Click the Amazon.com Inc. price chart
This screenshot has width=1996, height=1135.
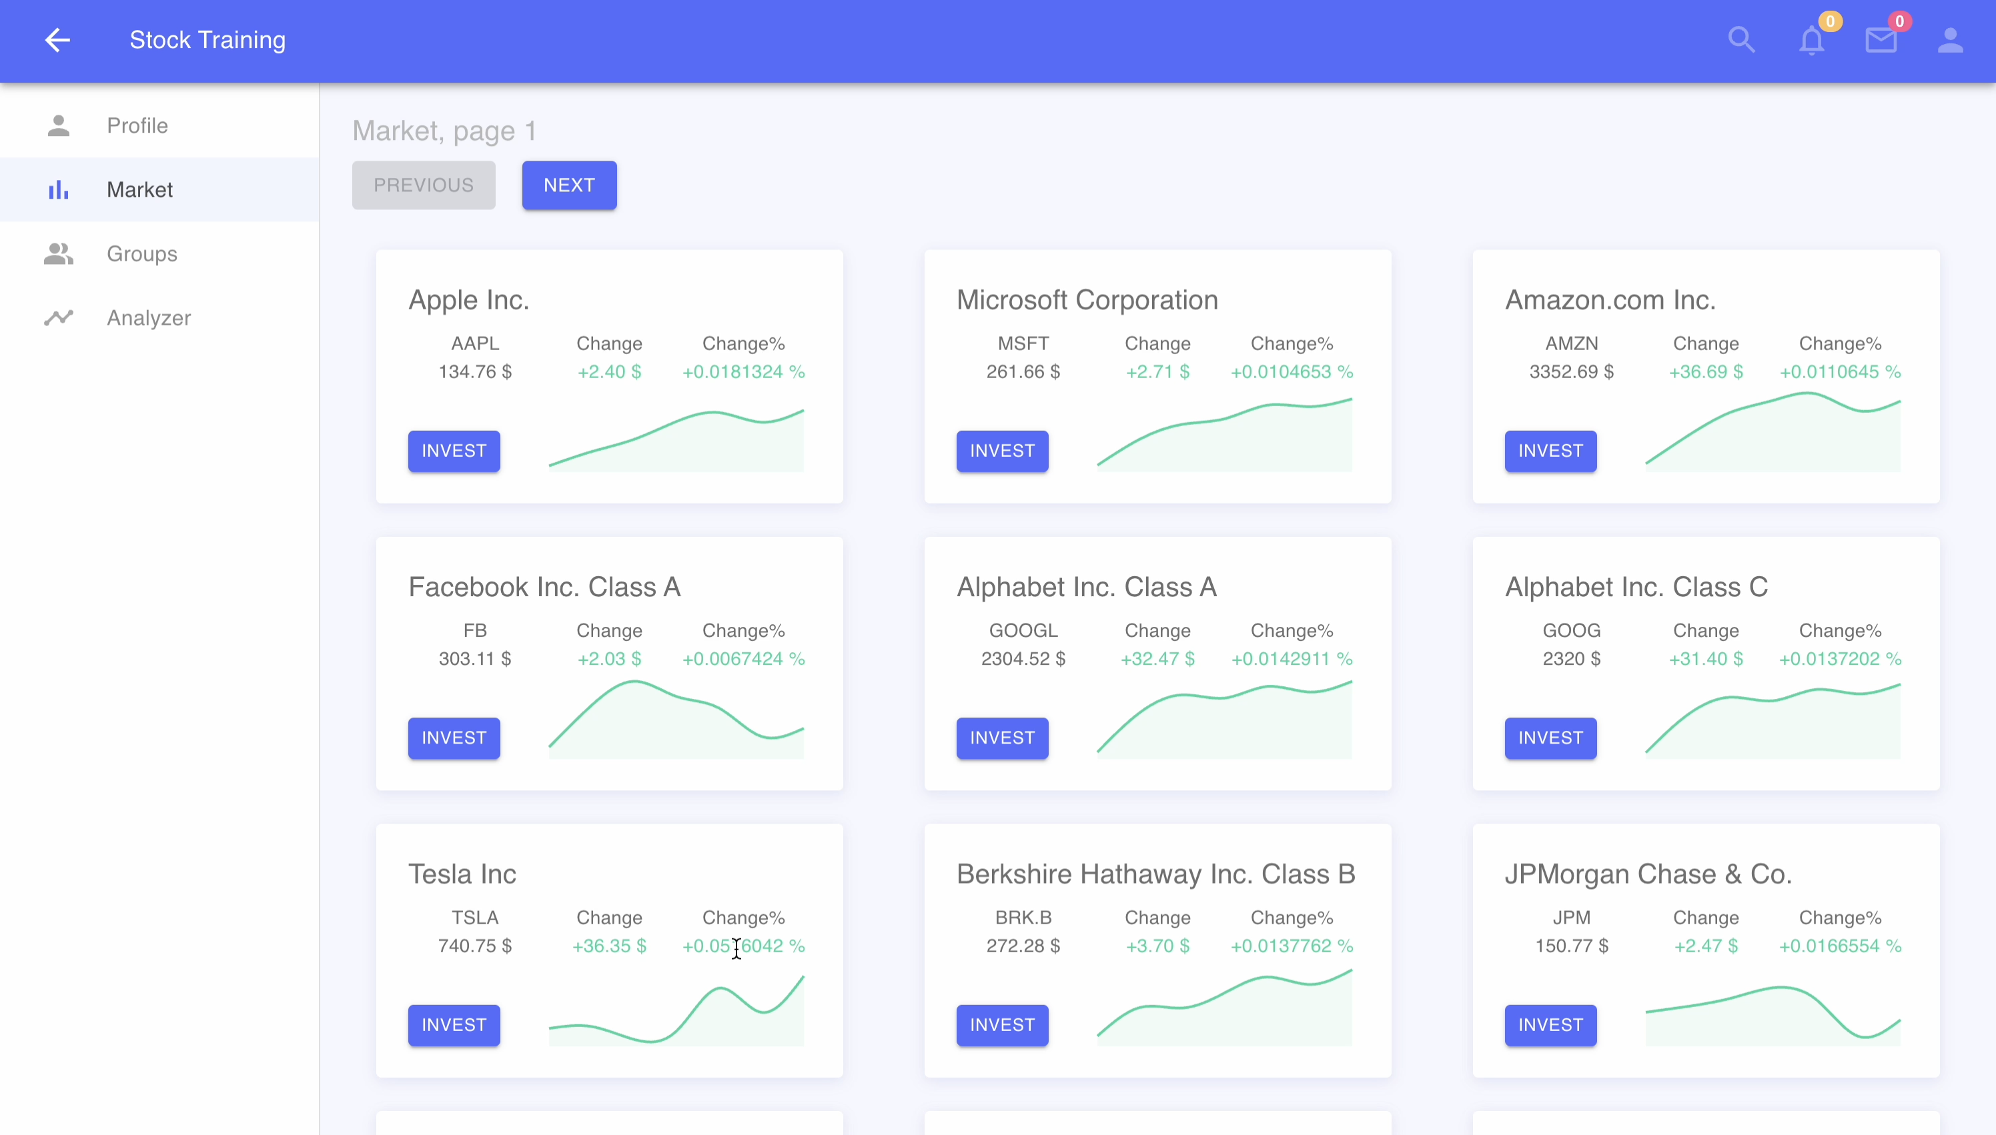click(x=1773, y=432)
